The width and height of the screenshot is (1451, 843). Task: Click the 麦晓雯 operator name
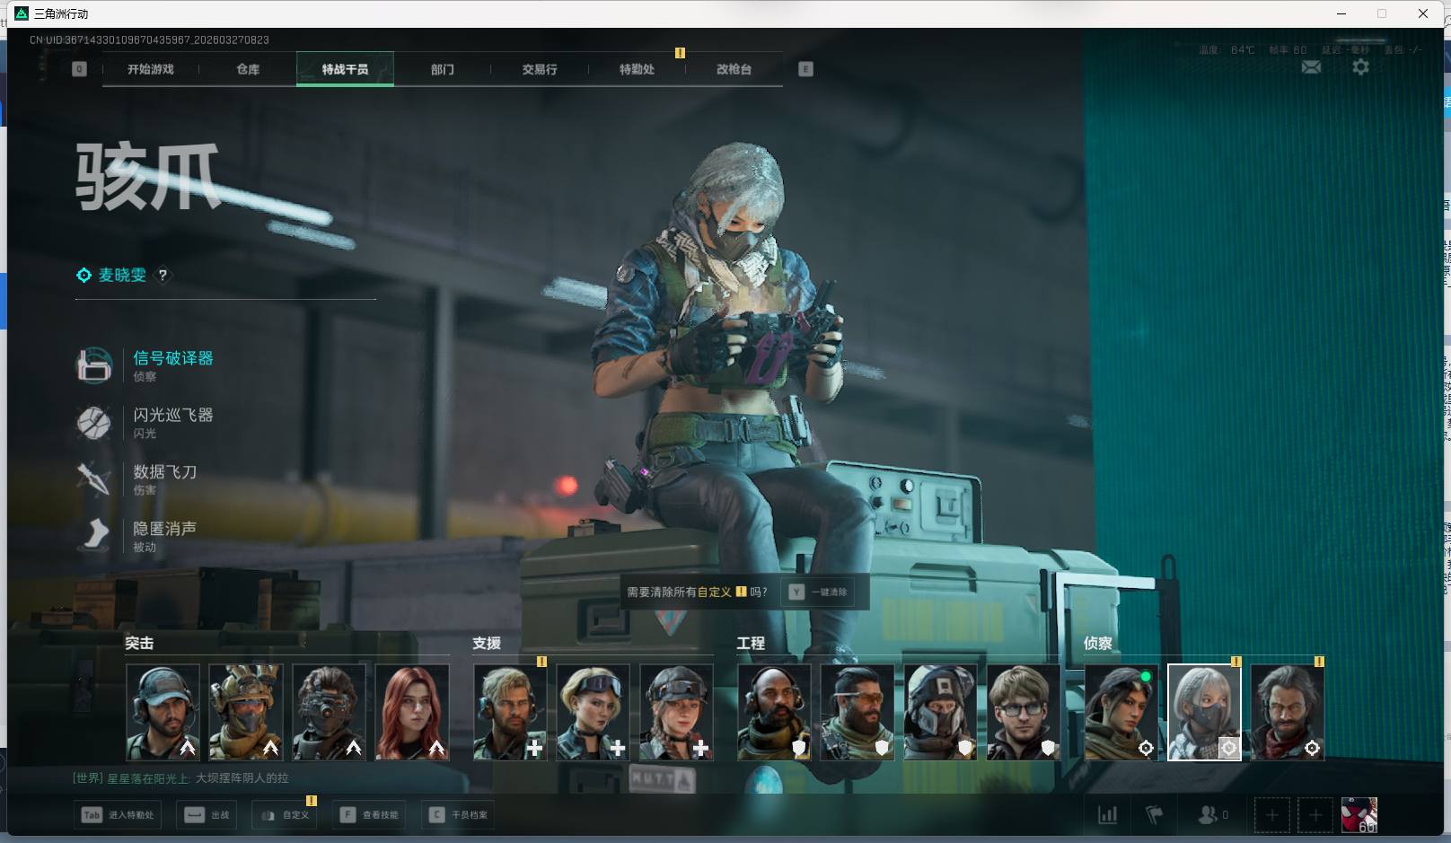pos(122,276)
